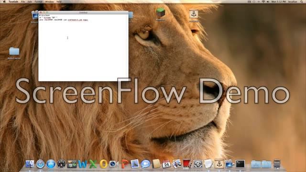Open the Apple menu
306x172 pixels.
4,1
